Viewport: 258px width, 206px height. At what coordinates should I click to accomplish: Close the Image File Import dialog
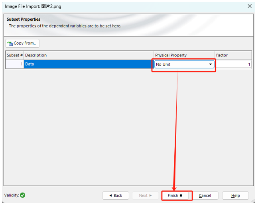click(x=250, y=6)
